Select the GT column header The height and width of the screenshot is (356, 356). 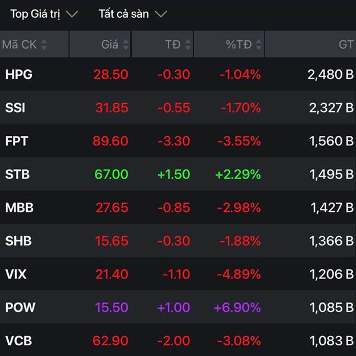(346, 44)
